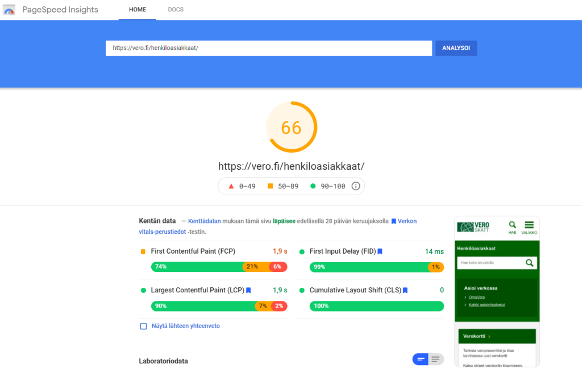This screenshot has height=378, width=582.
Task: Toggle the condensed metrics view icon
Action: click(419, 359)
